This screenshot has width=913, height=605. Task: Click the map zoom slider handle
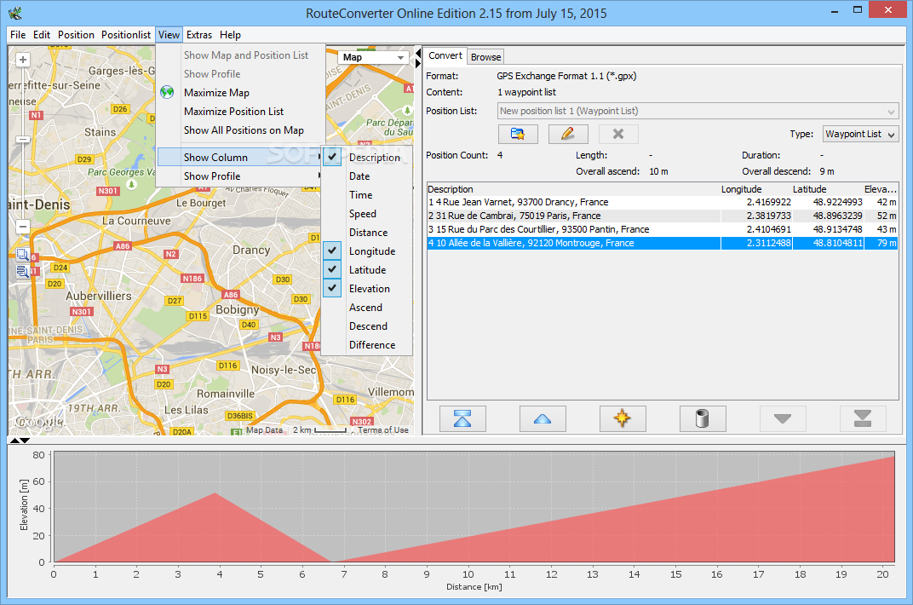[23, 139]
